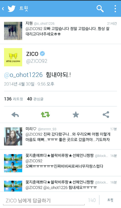This screenshot has width=121, height=208.
Task: Open the search magnifier icon
Action: [100, 9]
